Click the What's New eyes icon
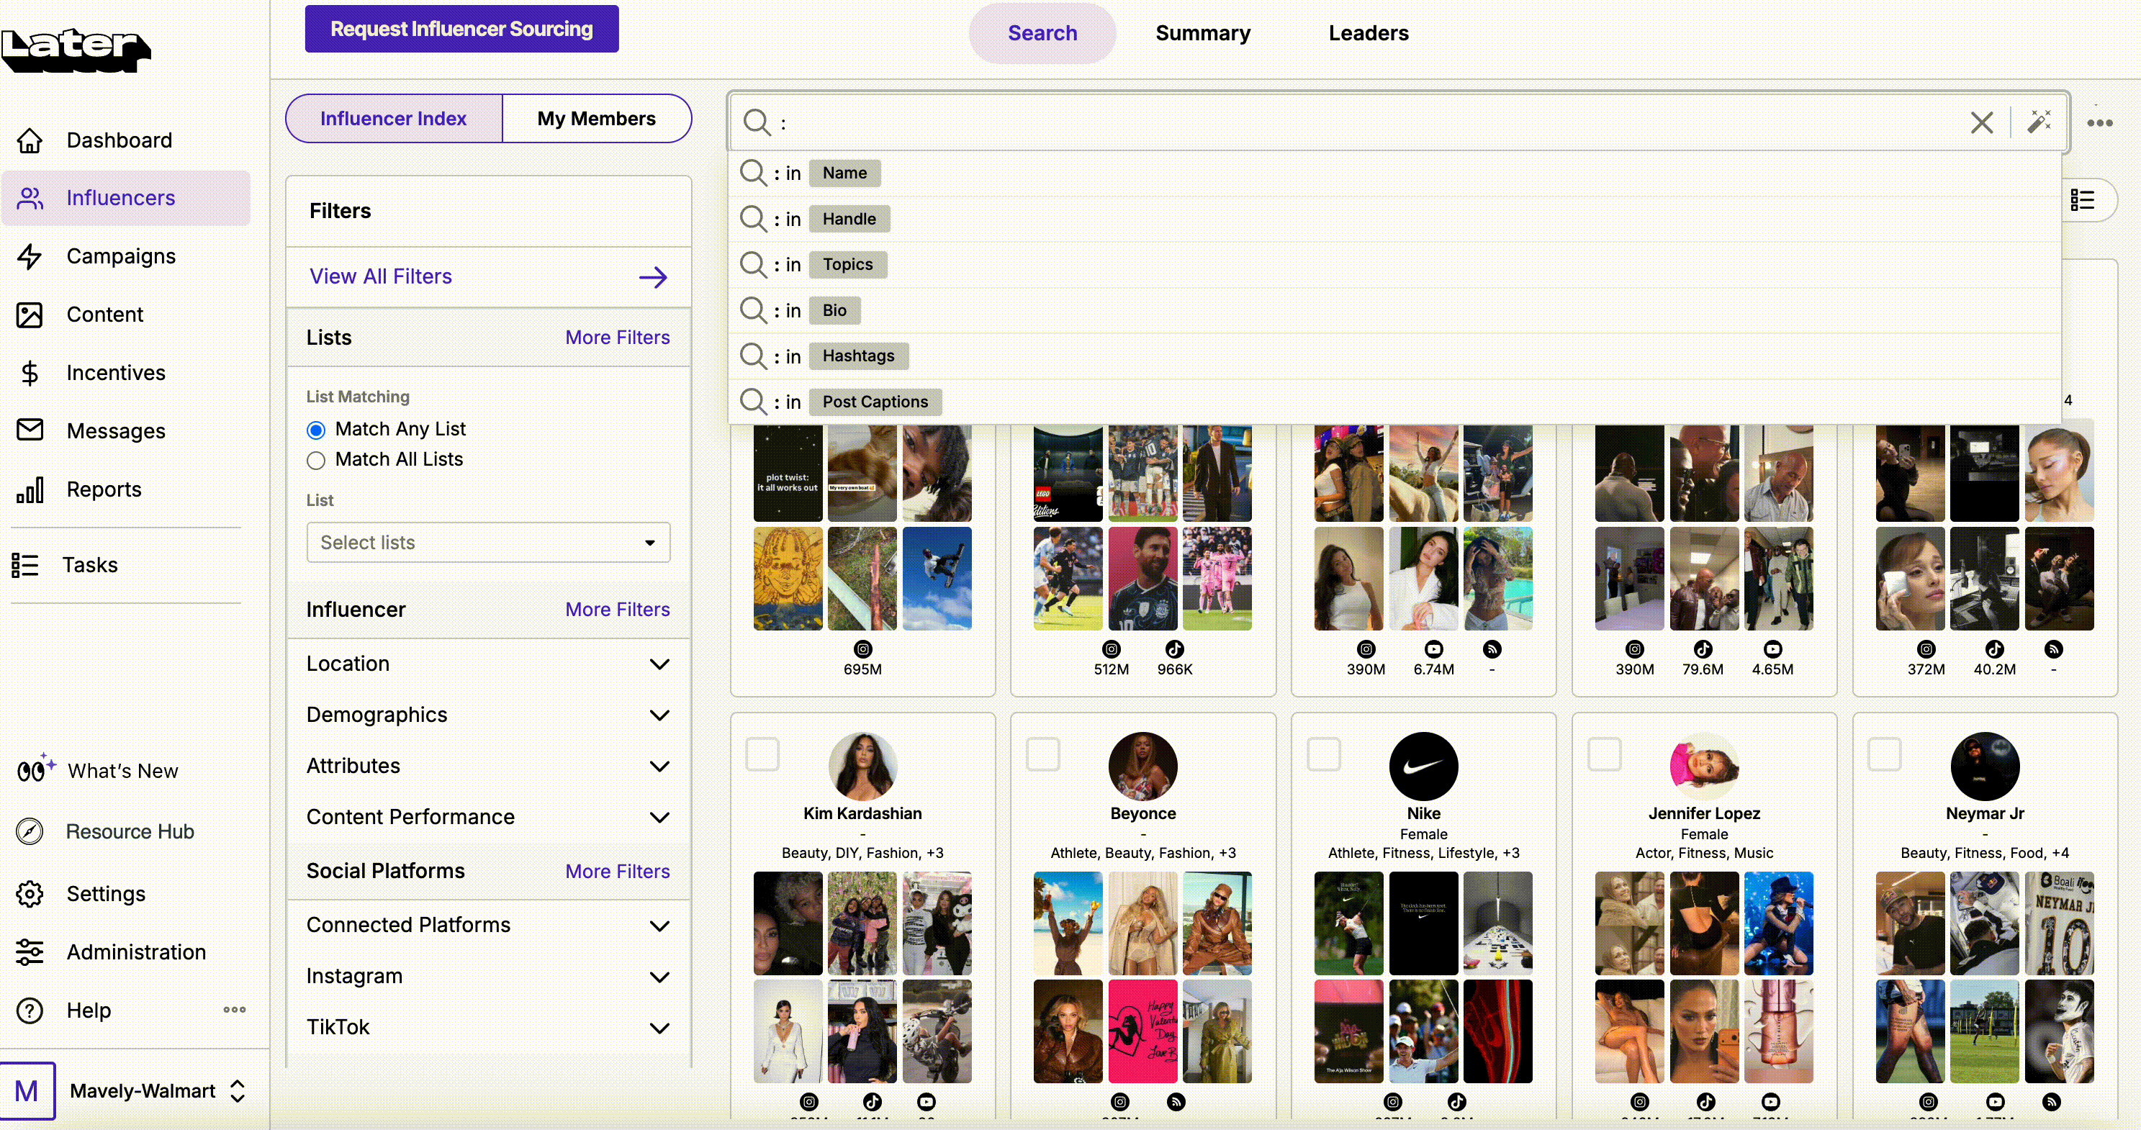This screenshot has height=1130, width=2141. [36, 769]
